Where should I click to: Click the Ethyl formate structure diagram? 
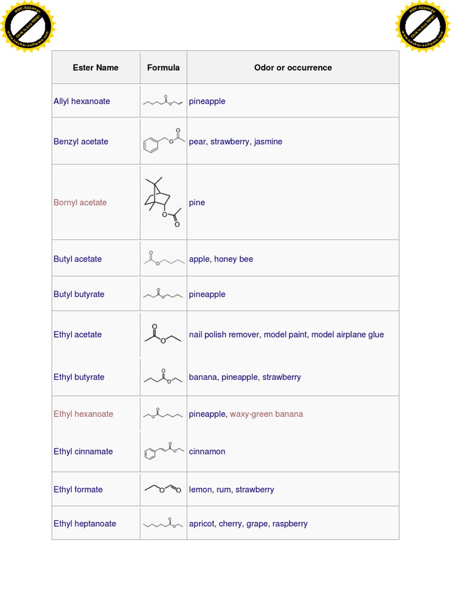pyautogui.click(x=163, y=489)
